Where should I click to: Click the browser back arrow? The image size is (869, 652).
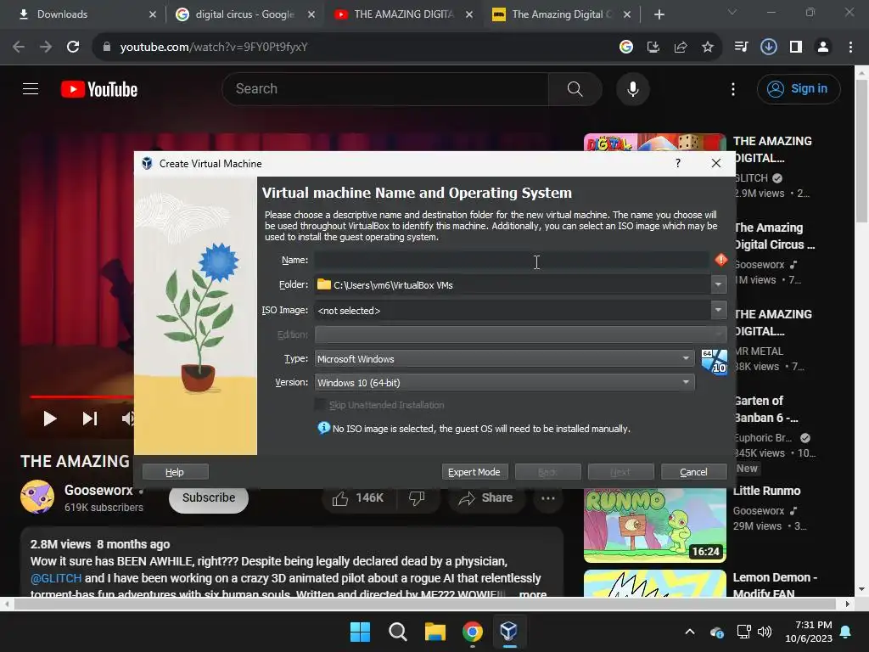(19, 47)
